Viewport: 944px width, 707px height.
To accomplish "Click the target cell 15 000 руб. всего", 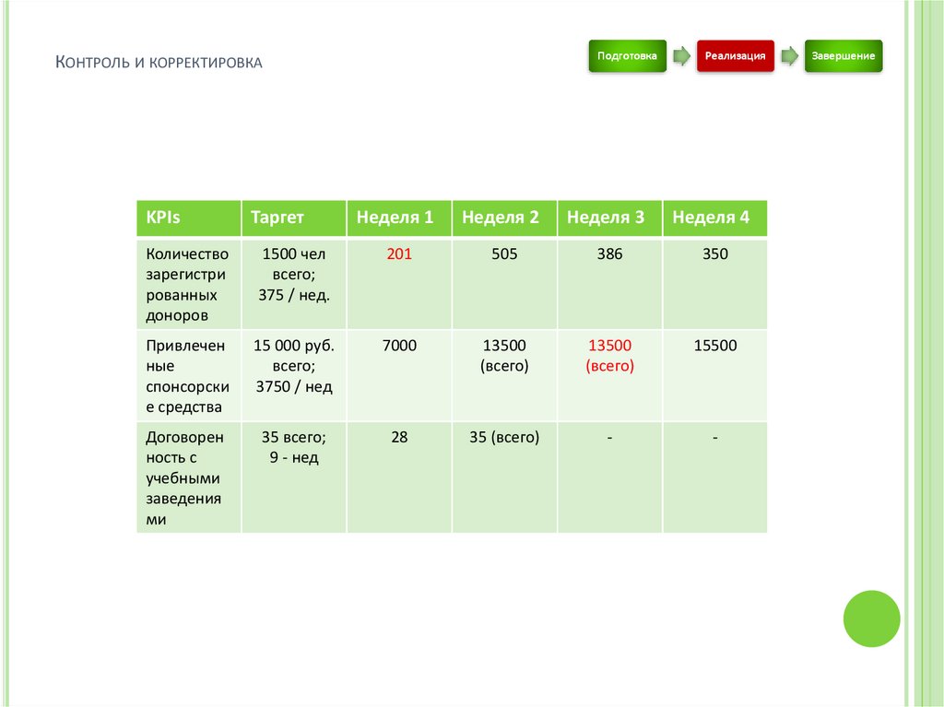I will (294, 376).
